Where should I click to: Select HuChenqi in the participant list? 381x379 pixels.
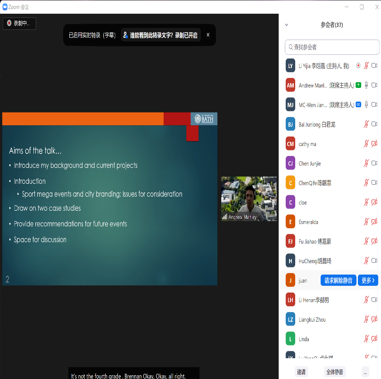click(x=315, y=261)
